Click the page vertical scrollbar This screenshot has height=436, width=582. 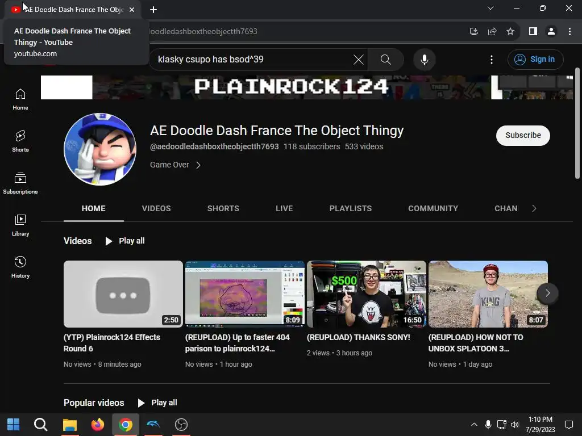click(x=577, y=123)
